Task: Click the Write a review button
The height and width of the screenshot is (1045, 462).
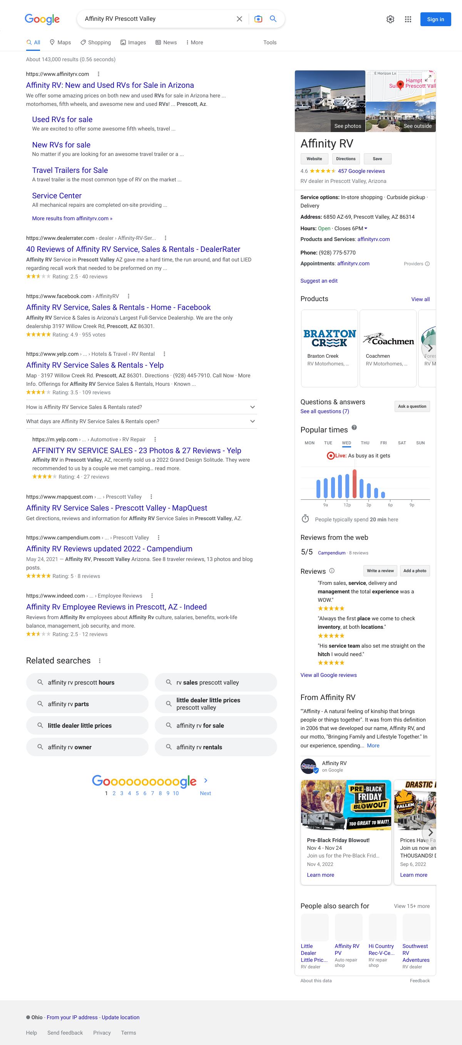Action: click(380, 571)
